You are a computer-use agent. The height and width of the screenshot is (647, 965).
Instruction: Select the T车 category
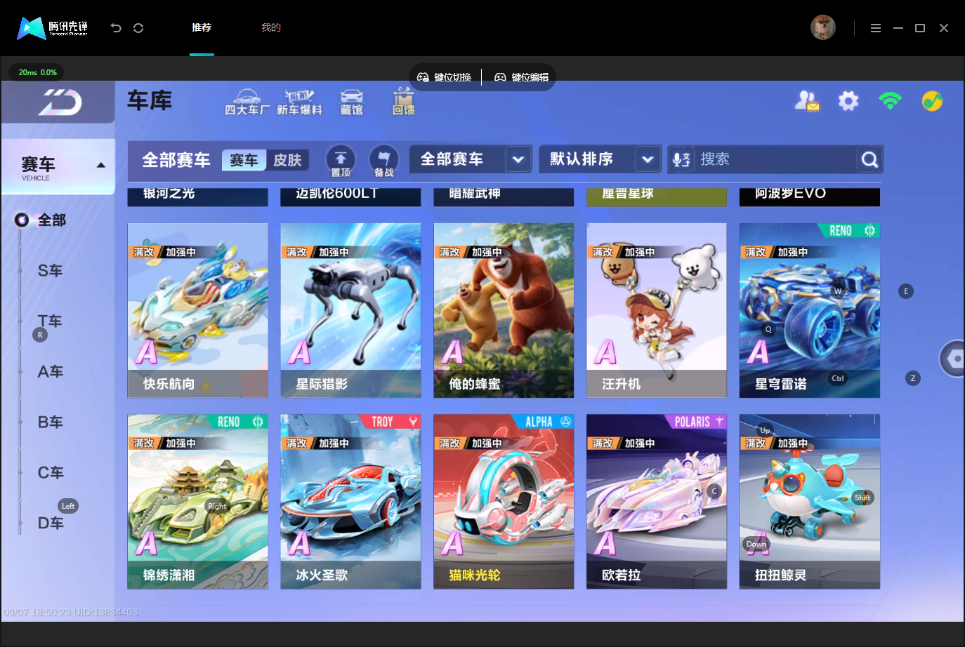(x=50, y=321)
